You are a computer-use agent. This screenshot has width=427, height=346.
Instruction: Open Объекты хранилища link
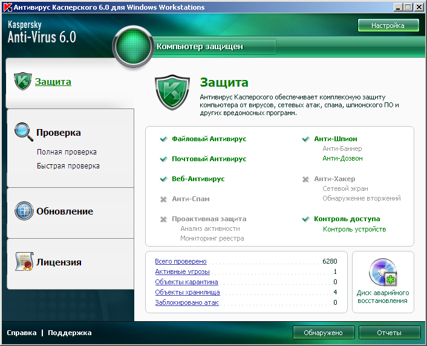coord(187,292)
